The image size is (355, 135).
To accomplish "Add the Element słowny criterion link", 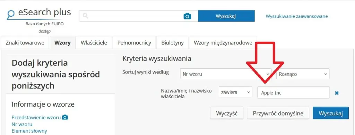I will tap(29, 131).
